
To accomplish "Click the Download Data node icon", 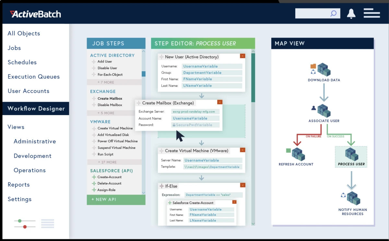I will (324, 70).
